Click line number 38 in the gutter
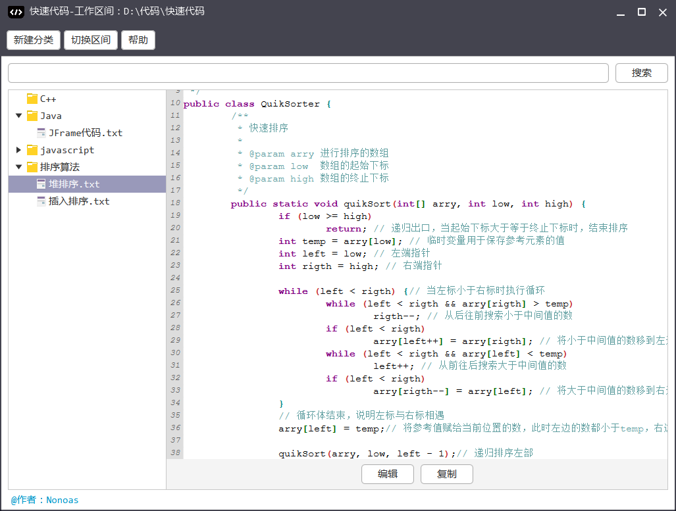This screenshot has width=676, height=511. (175, 452)
